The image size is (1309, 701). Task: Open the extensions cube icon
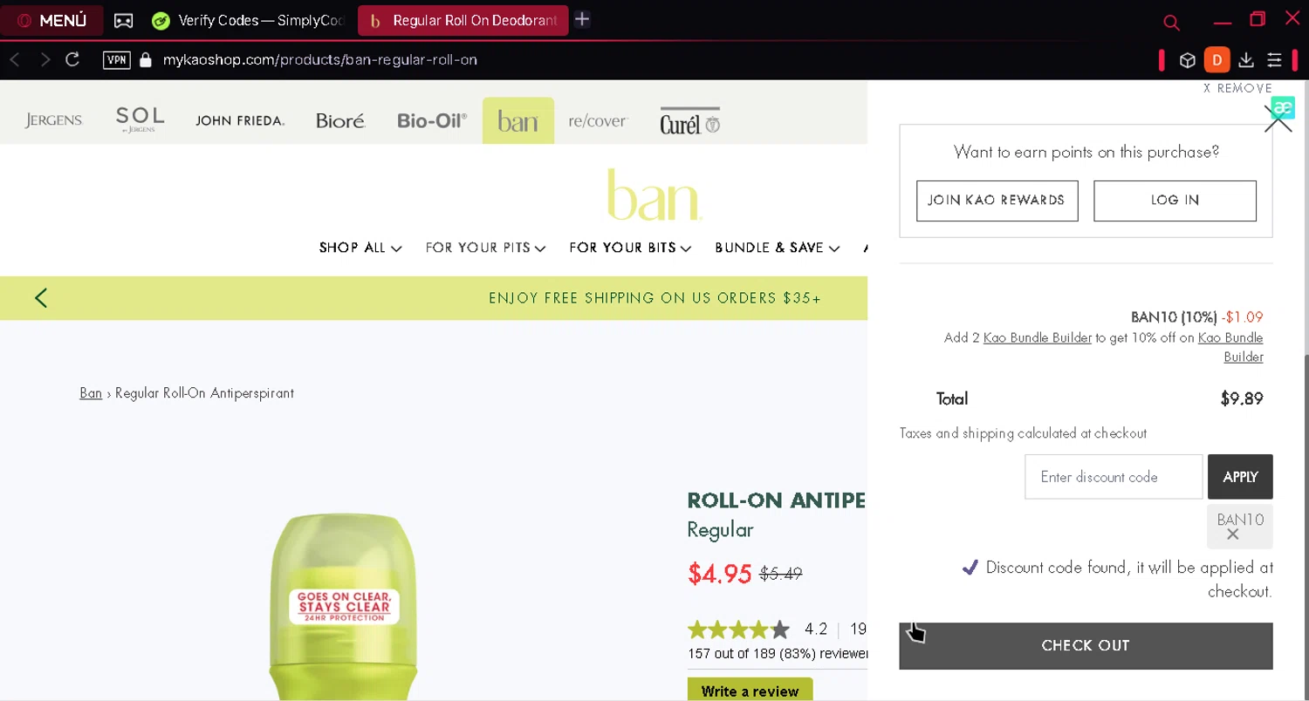1188,60
